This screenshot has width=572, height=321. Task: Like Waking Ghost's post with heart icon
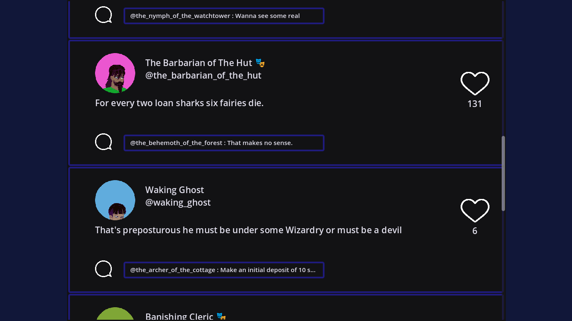[x=475, y=210]
